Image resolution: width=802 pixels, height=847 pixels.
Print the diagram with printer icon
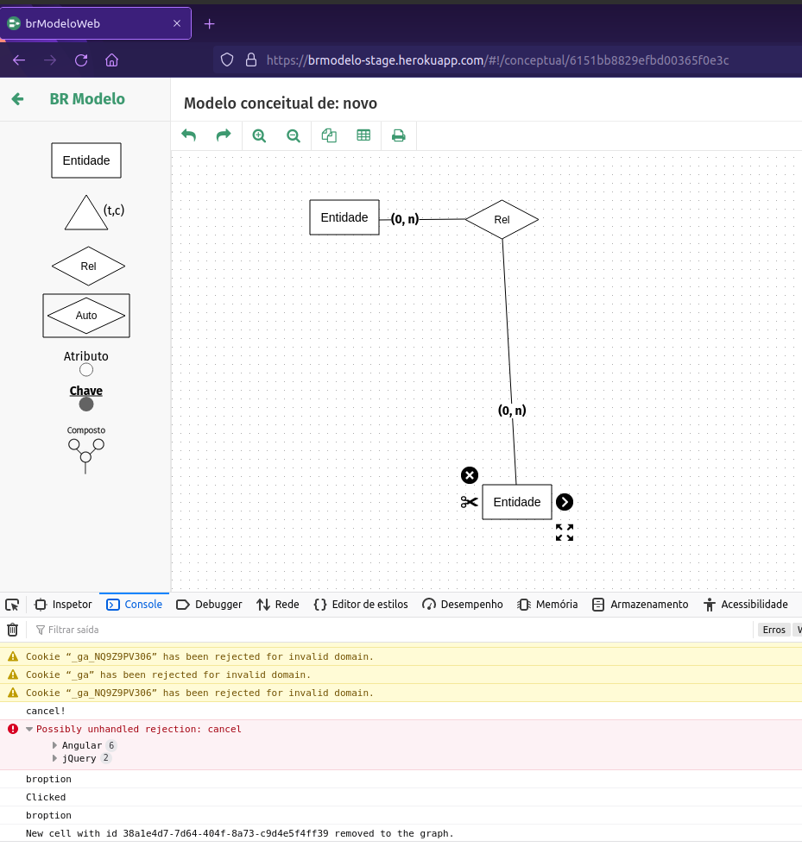399,135
